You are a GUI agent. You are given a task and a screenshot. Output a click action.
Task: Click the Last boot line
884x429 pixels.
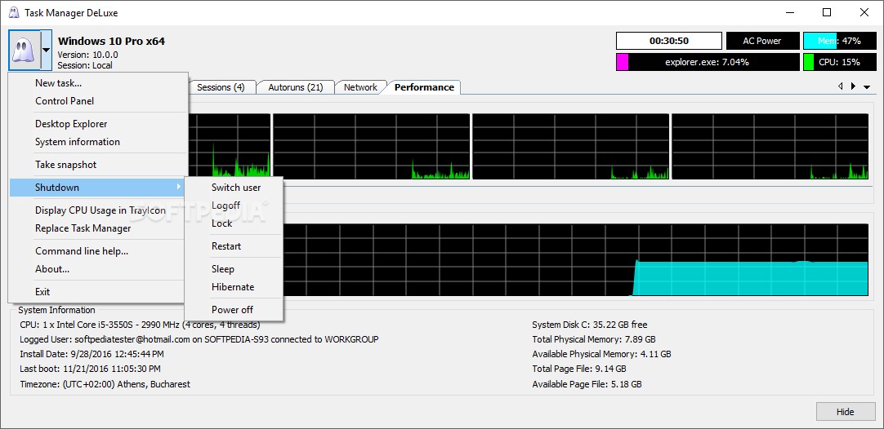90,369
